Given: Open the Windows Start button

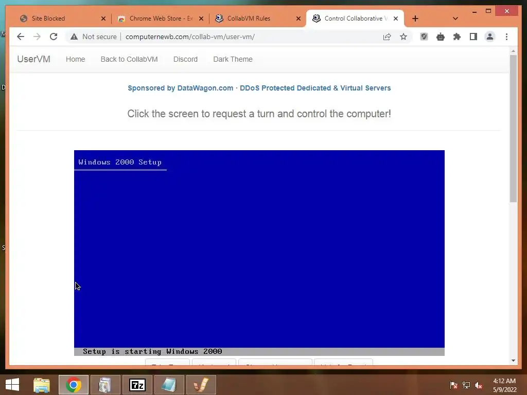Looking at the screenshot, I should click(12, 385).
